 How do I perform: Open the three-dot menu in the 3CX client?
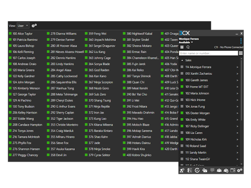click(x=241, y=41)
